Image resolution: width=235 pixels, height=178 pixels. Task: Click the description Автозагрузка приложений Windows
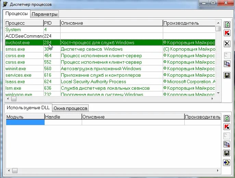(101, 69)
